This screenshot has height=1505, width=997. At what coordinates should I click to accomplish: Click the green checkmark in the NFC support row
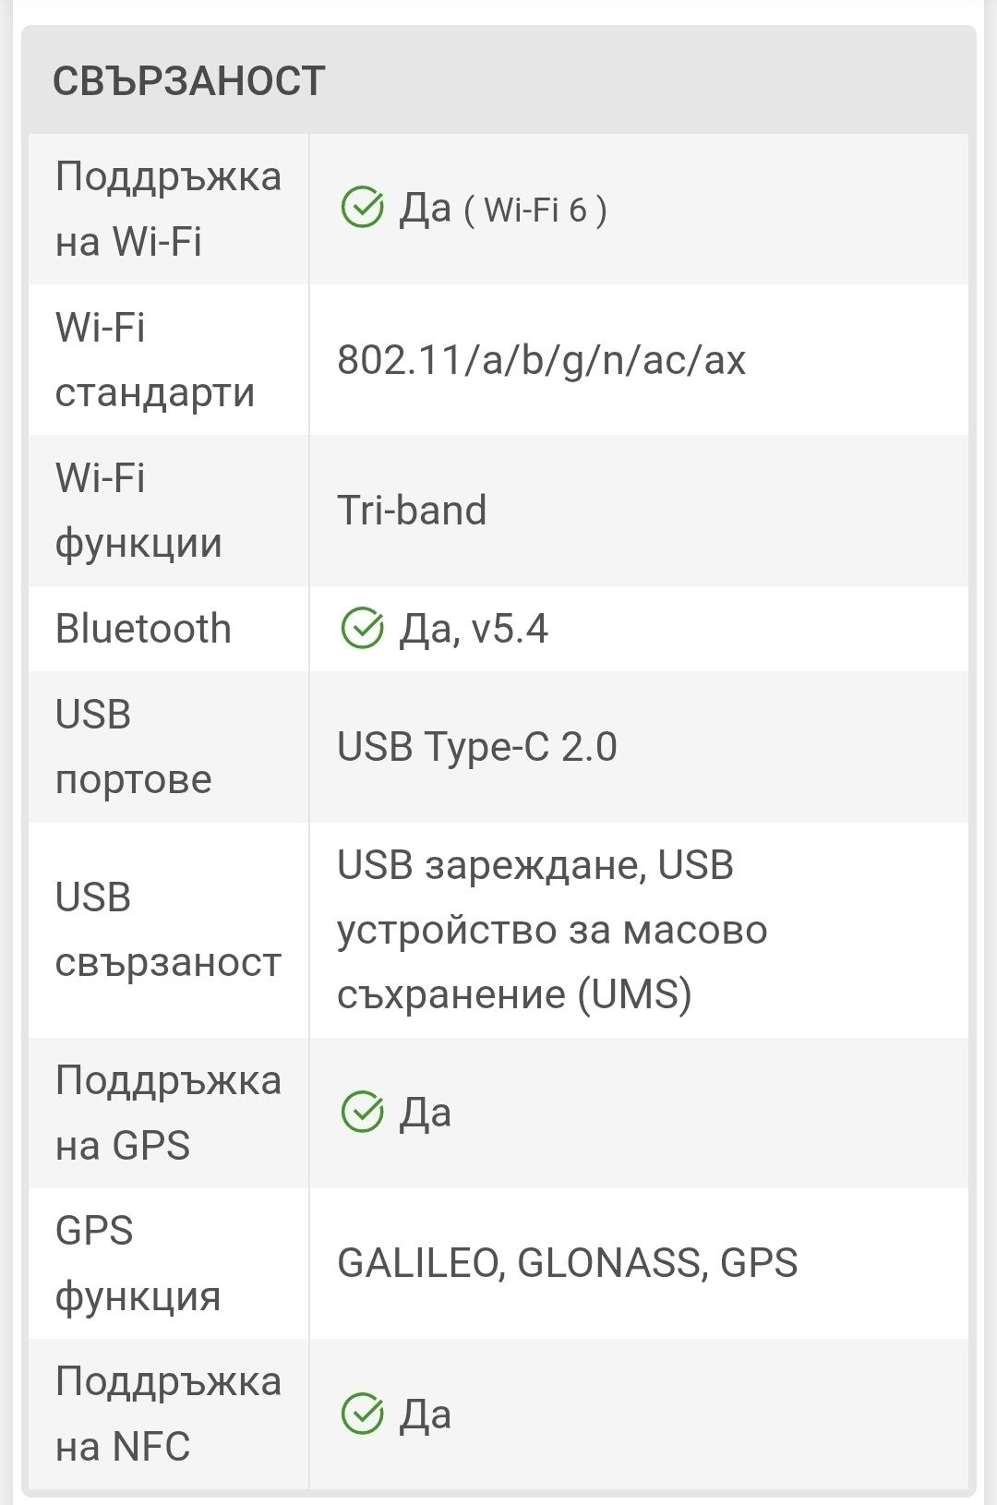(362, 1414)
